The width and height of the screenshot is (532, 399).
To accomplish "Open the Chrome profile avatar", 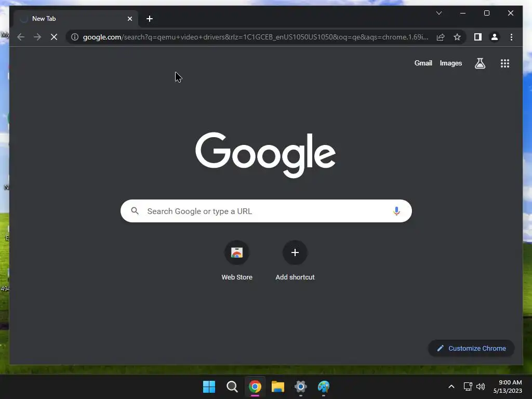I will point(495,37).
